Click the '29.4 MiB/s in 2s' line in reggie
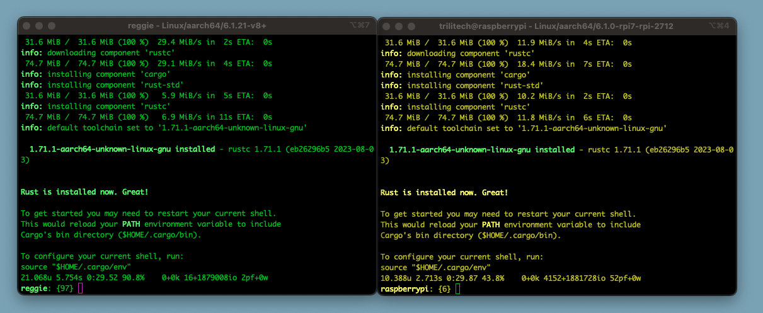This screenshot has width=763, height=313. (x=149, y=42)
